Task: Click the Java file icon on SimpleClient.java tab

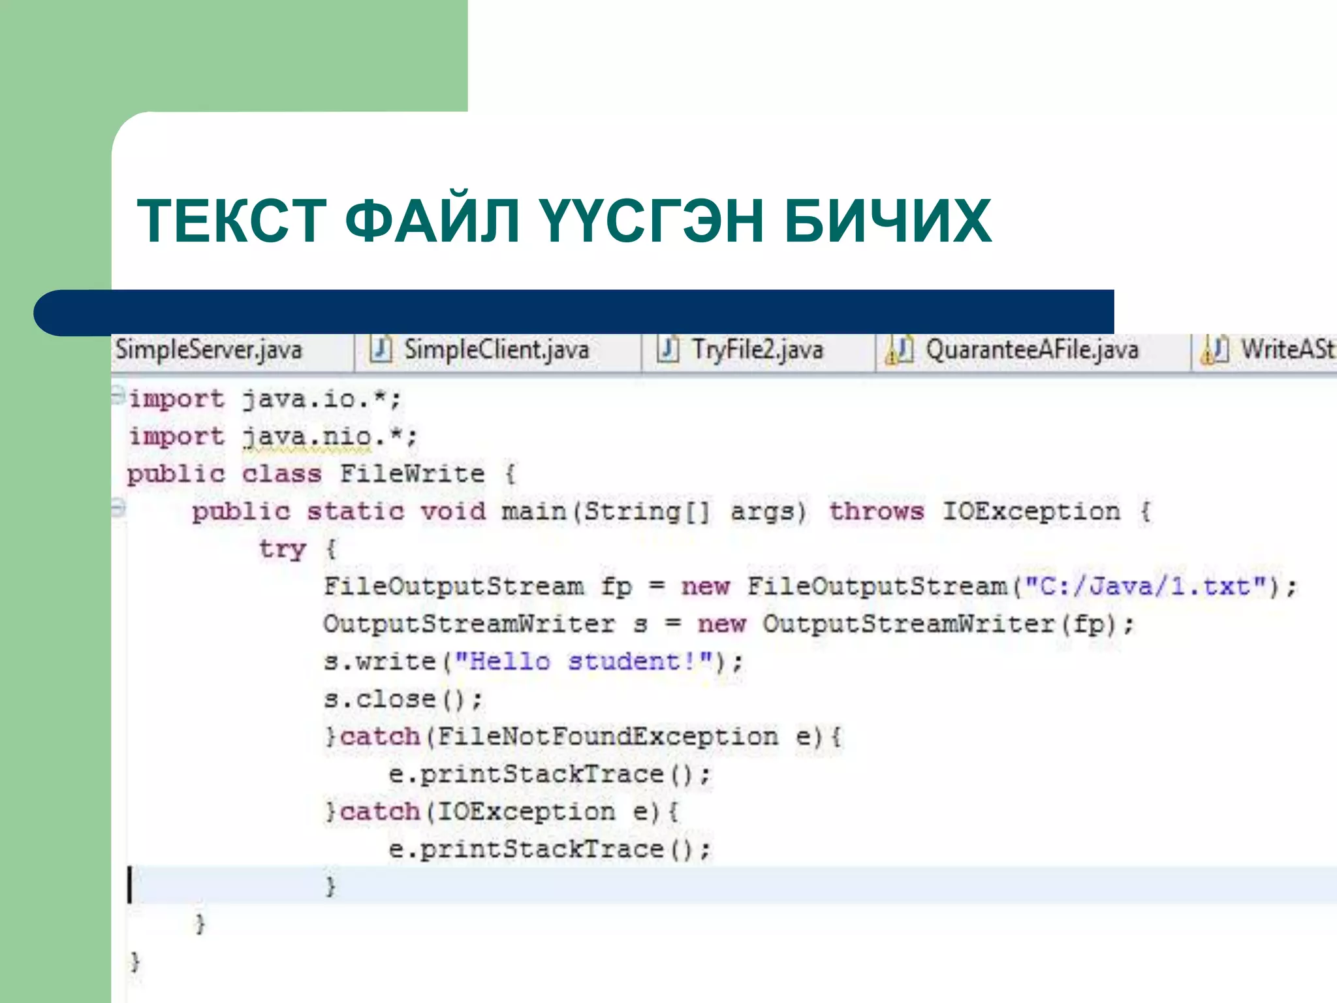Action: [381, 349]
